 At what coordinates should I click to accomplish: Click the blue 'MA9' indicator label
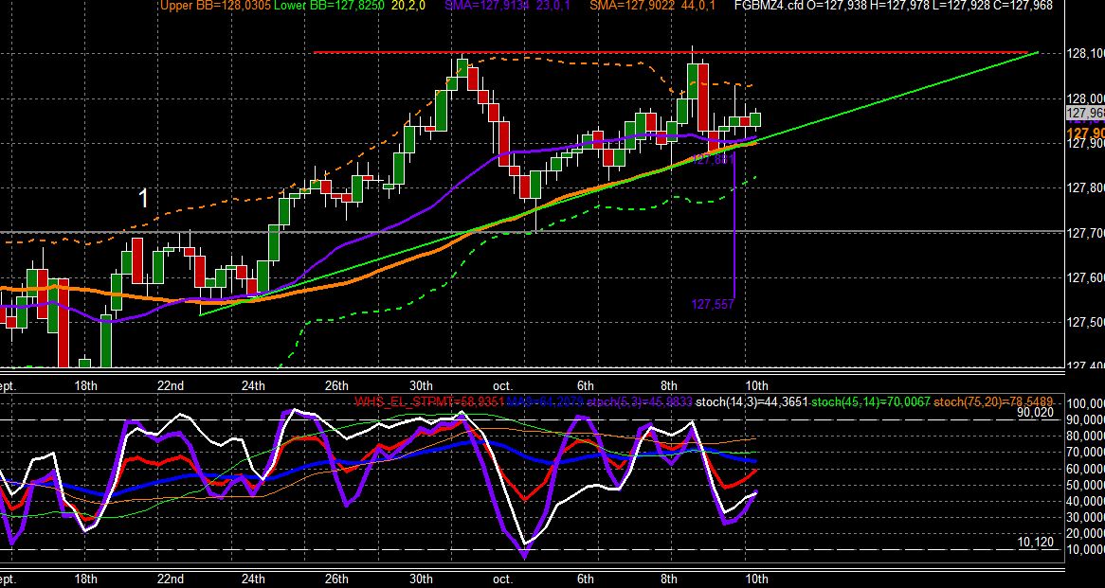pos(545,402)
